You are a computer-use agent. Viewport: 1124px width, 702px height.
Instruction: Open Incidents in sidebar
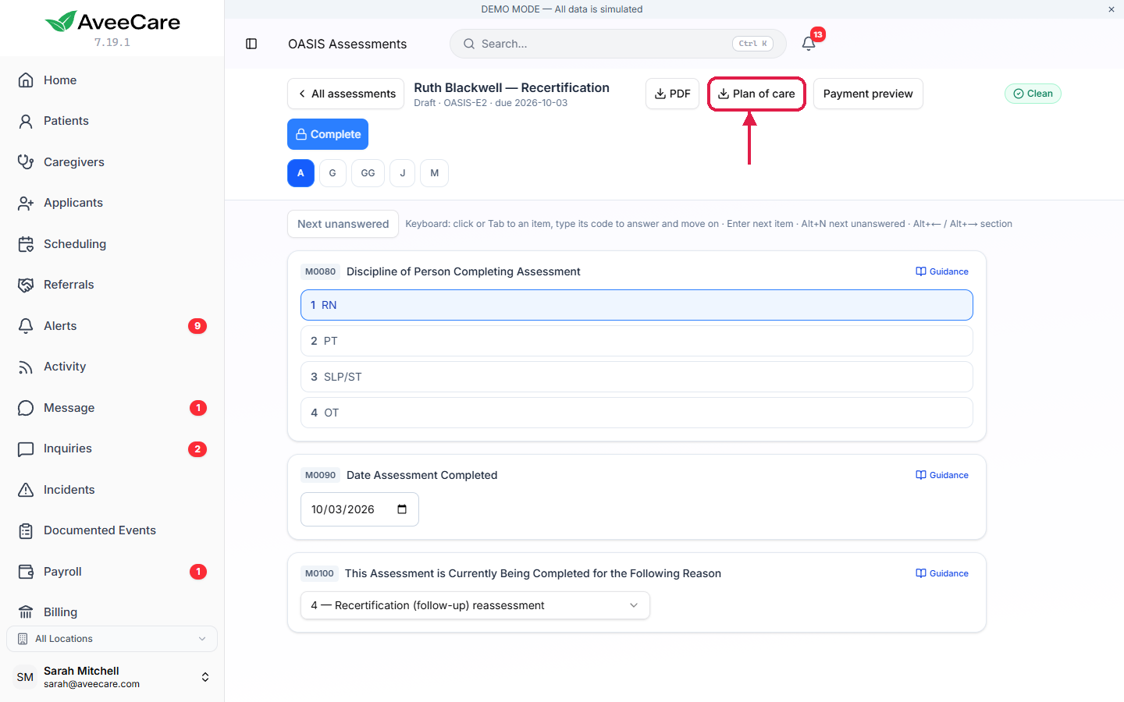(x=112, y=490)
